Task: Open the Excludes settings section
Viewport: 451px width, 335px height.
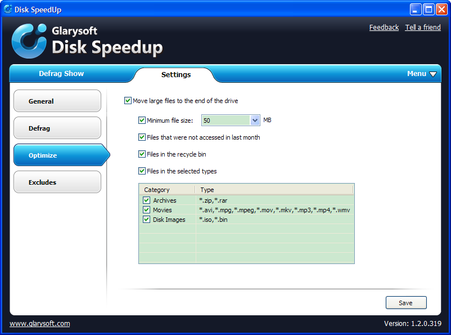Action: tap(57, 182)
